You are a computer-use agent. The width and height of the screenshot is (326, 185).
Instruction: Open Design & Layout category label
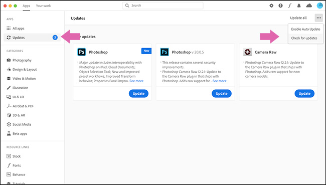25,69
